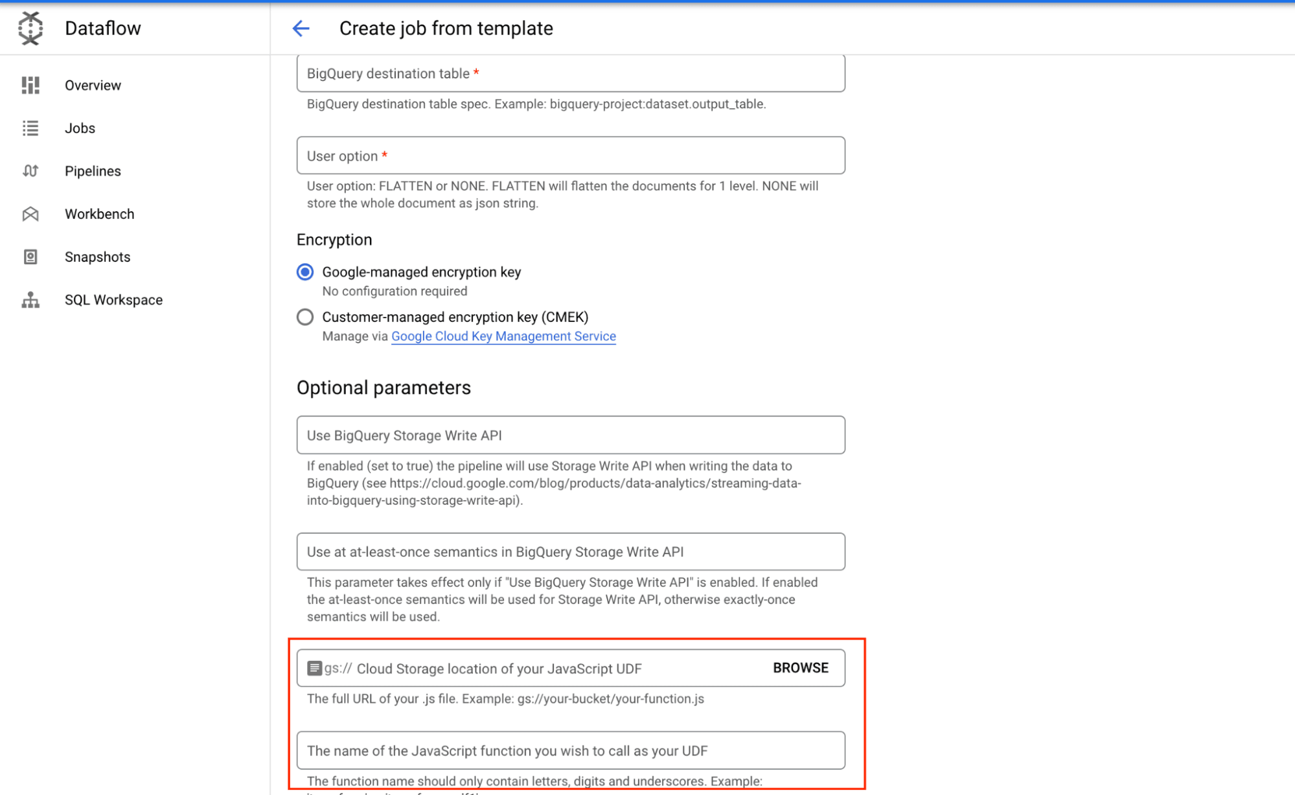The width and height of the screenshot is (1295, 795).
Task: Click the exactly-once semantics help text
Action: coord(562,599)
